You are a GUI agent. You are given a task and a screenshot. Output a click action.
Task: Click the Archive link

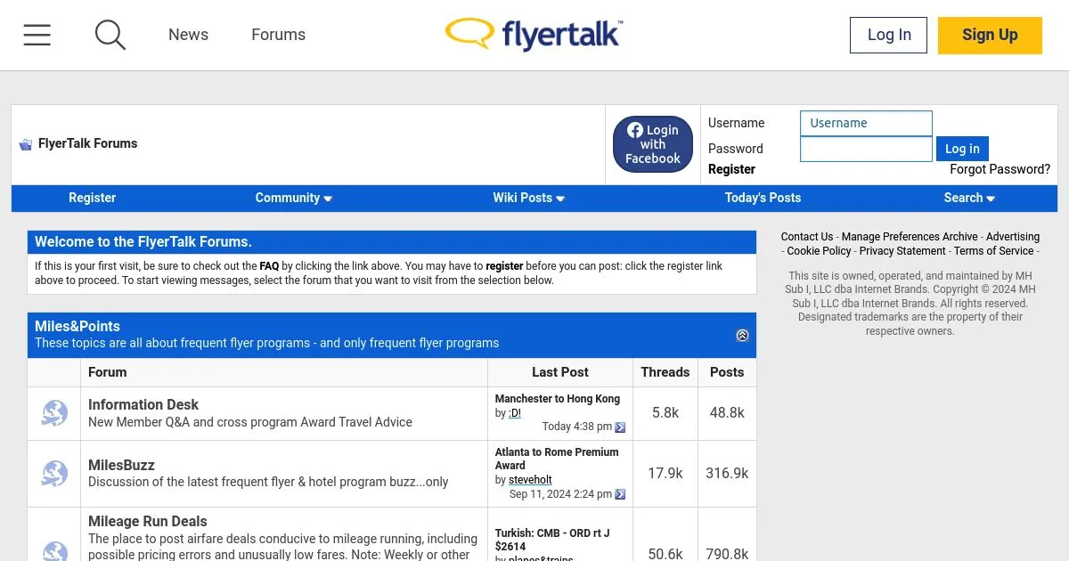960,237
